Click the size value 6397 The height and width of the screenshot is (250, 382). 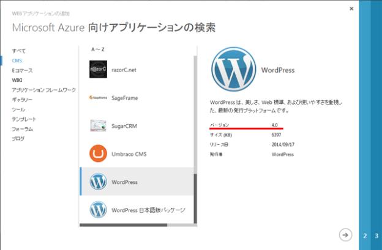tap(276, 134)
